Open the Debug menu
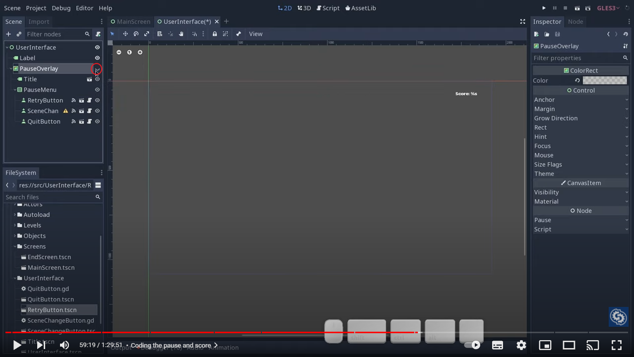Viewport: 634px width, 357px height. pyautogui.click(x=61, y=8)
